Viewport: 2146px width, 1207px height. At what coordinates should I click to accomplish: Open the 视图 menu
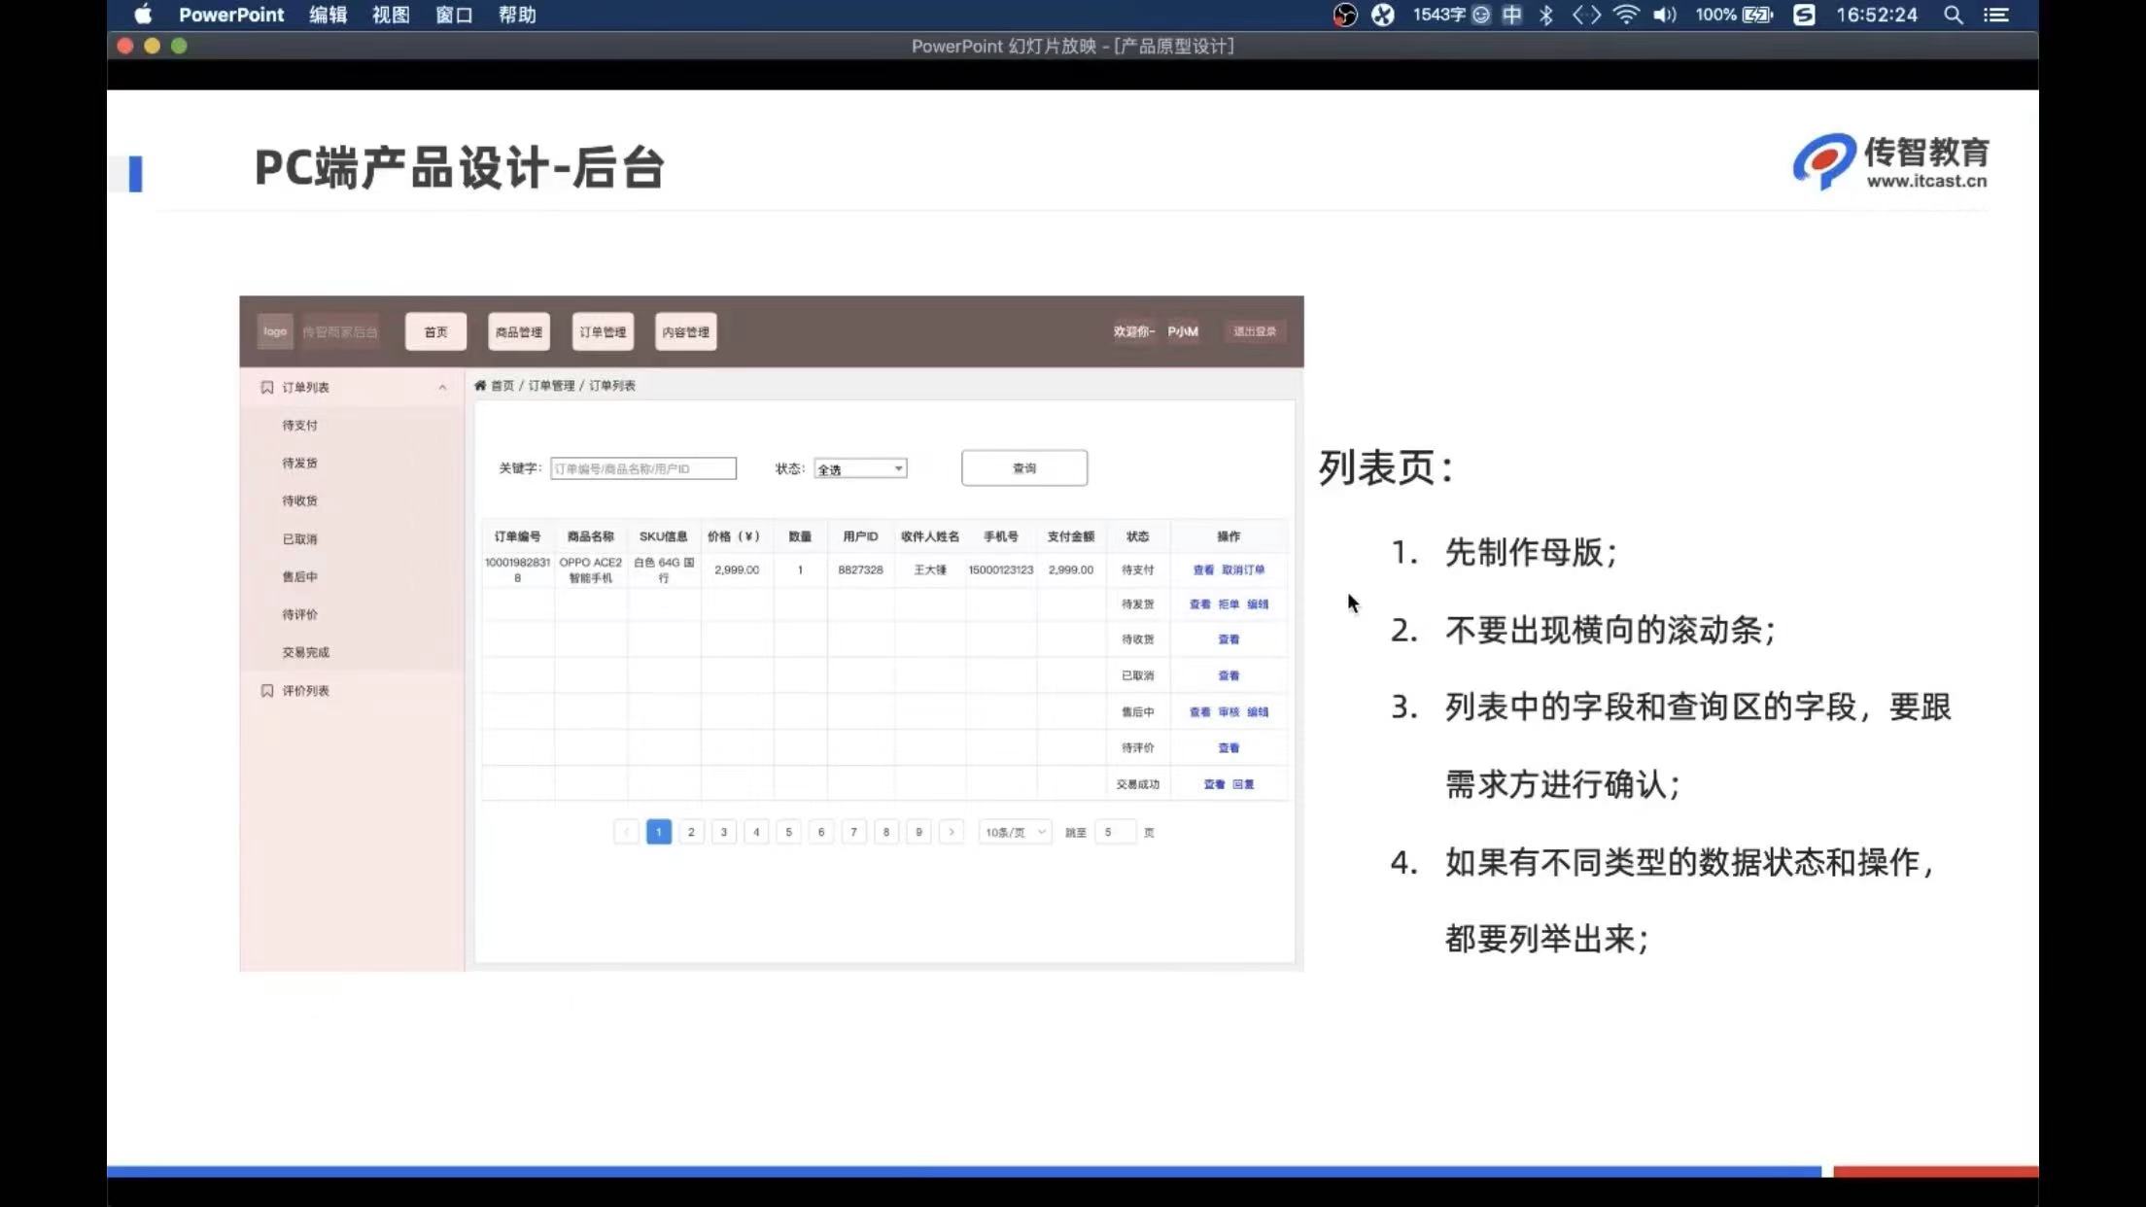pyautogui.click(x=391, y=15)
